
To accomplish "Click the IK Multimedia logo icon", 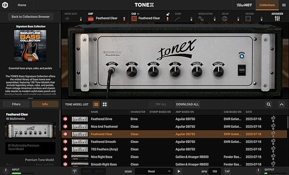I will (x=5, y=5).
